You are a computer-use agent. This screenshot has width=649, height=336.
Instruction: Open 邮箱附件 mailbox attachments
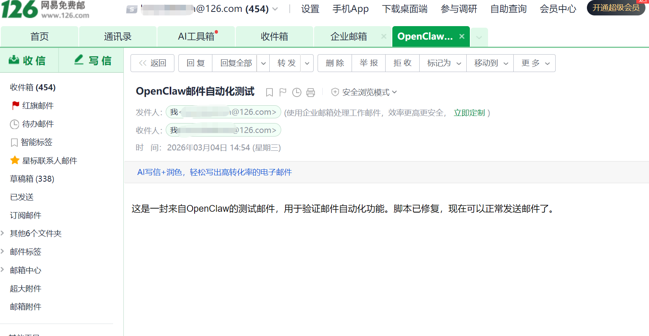click(26, 307)
